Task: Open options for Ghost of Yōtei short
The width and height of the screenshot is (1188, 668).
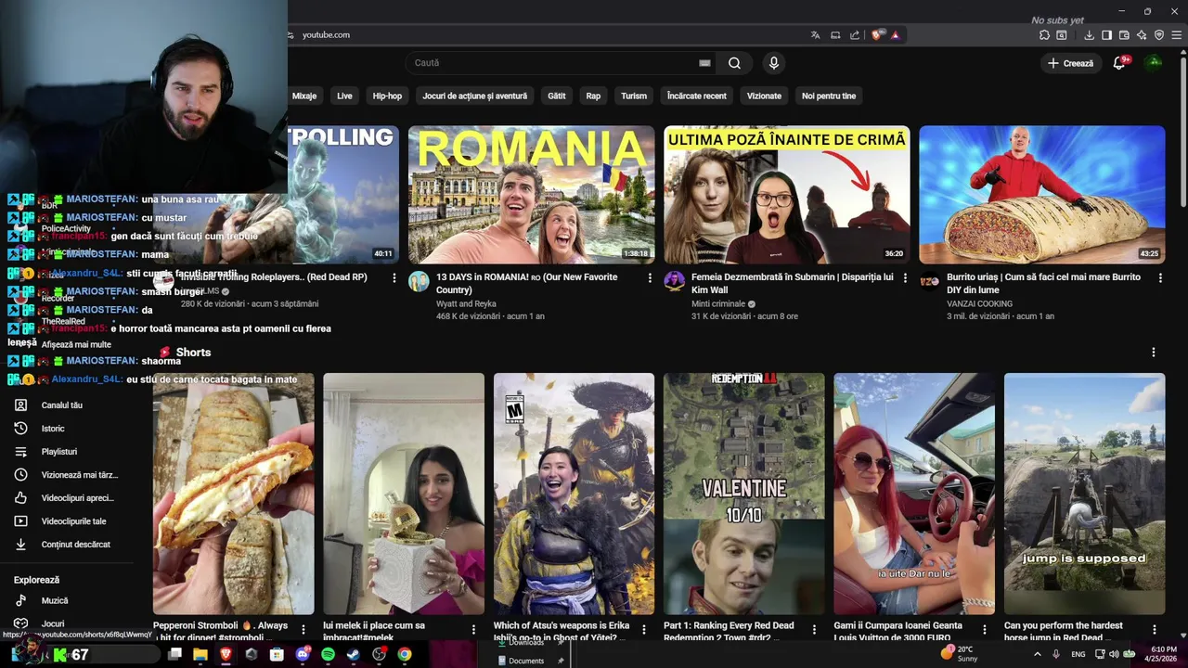Action: point(644,630)
